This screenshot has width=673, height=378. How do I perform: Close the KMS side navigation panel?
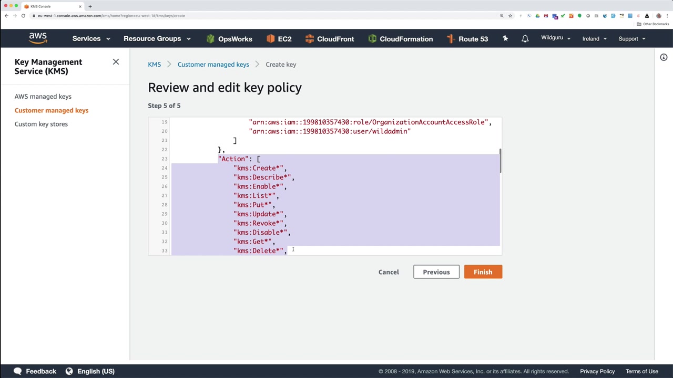click(x=116, y=62)
